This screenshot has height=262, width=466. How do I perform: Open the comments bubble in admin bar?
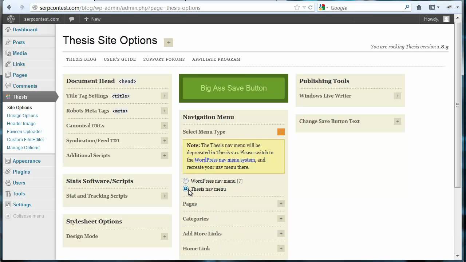coord(72,19)
